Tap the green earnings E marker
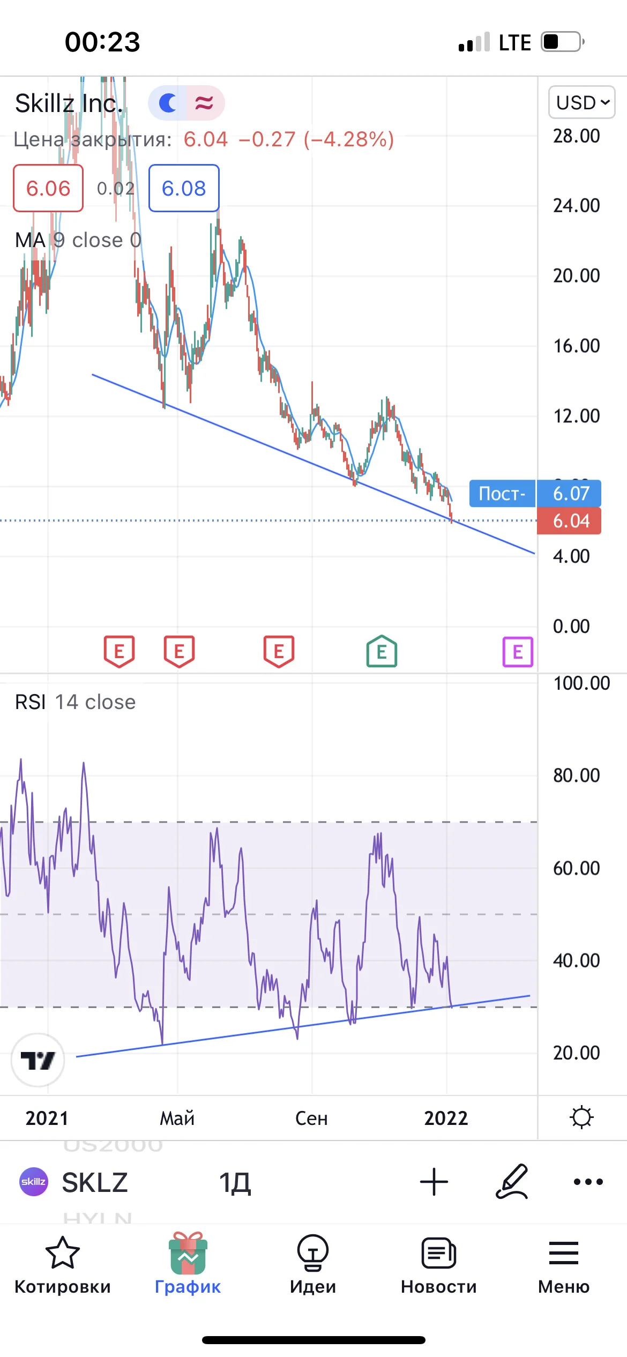Viewport: 627px width, 1357px height. [382, 651]
